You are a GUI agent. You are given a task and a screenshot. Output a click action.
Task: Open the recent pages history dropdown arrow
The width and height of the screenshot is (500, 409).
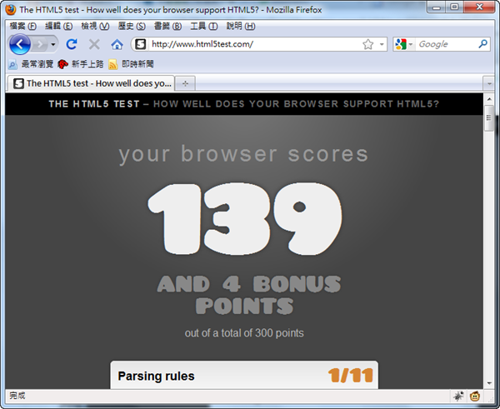54,44
